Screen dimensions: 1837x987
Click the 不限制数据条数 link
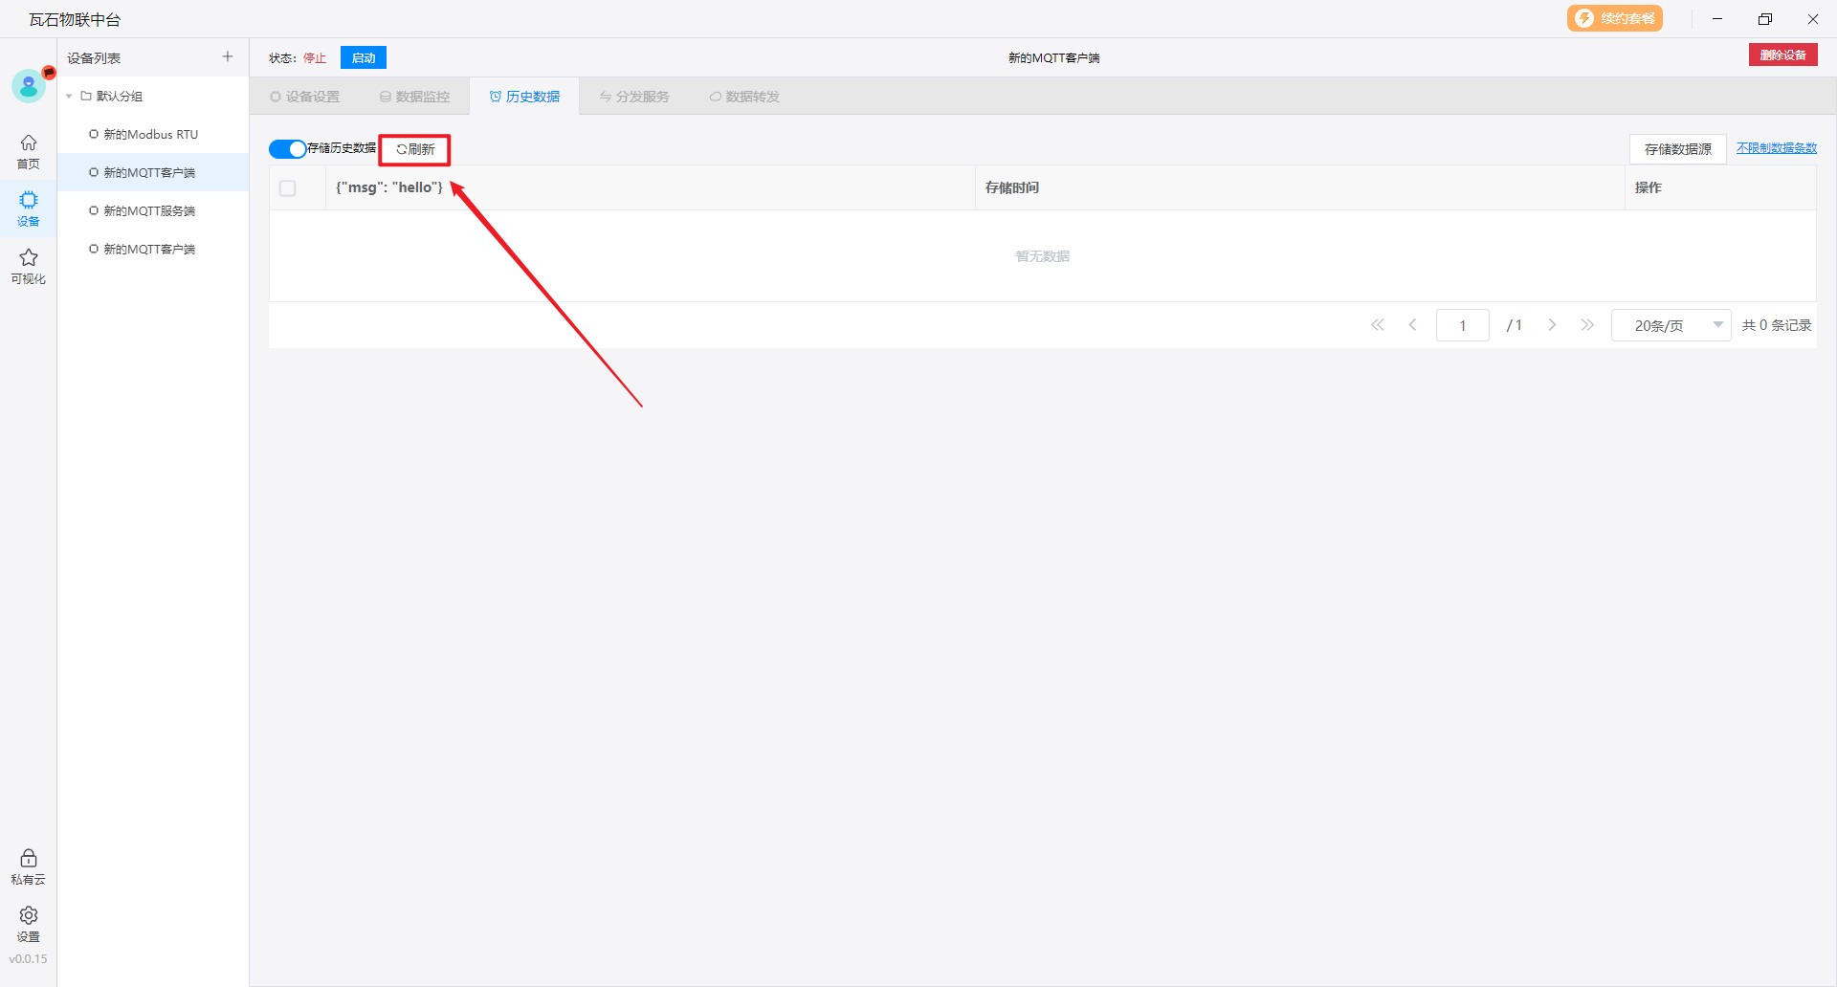1776,148
